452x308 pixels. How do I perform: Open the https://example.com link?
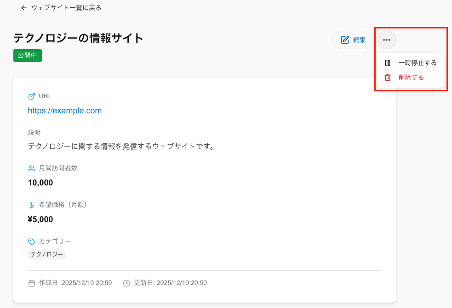click(x=65, y=111)
